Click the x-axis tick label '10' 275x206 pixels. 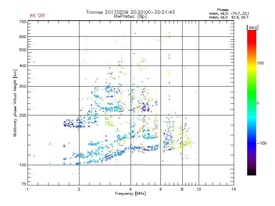click(x=199, y=189)
